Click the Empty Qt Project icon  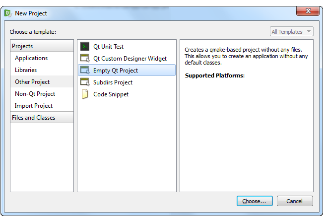click(x=84, y=71)
